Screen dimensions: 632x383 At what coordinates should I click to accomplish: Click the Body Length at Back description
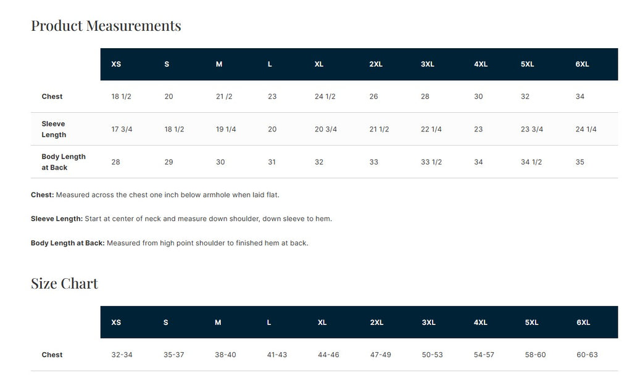pos(169,243)
